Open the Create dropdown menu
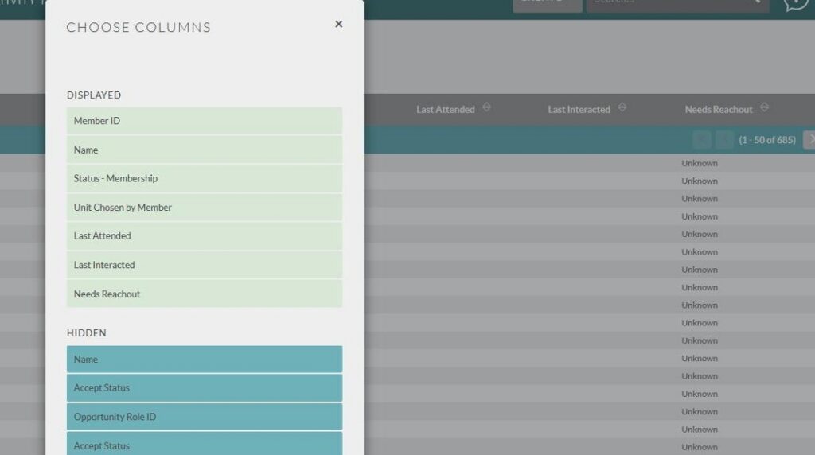 (547, 3)
